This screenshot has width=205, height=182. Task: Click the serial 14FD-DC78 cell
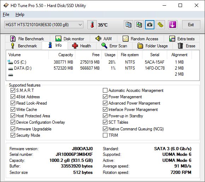(x=155, y=68)
